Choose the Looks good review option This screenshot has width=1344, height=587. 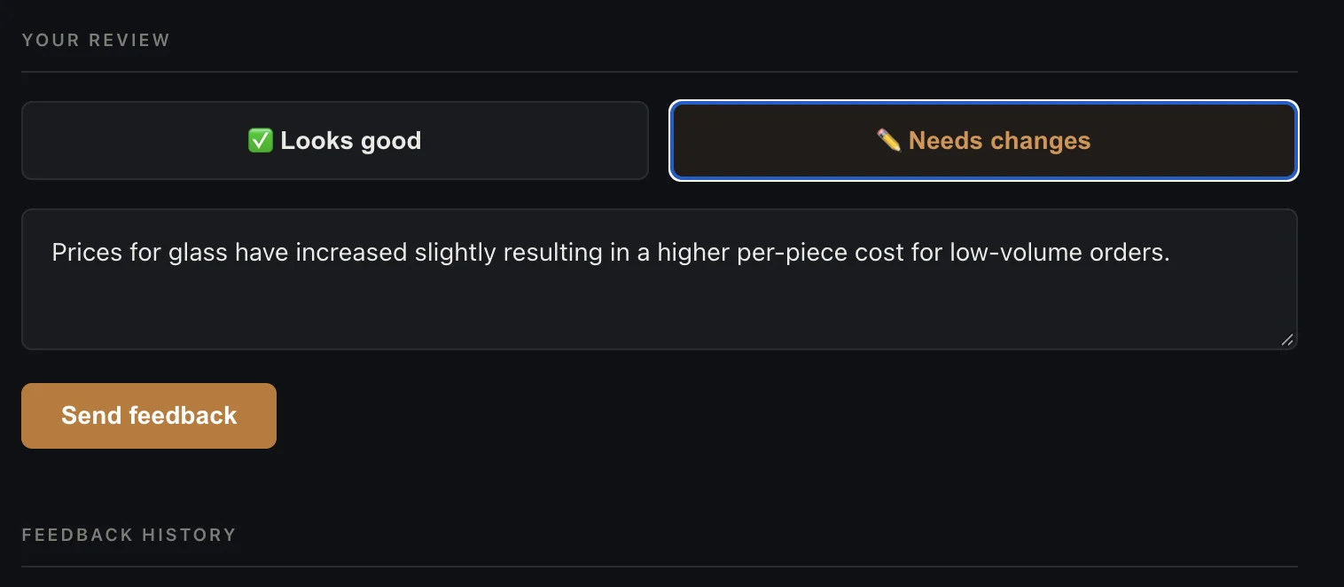click(335, 140)
